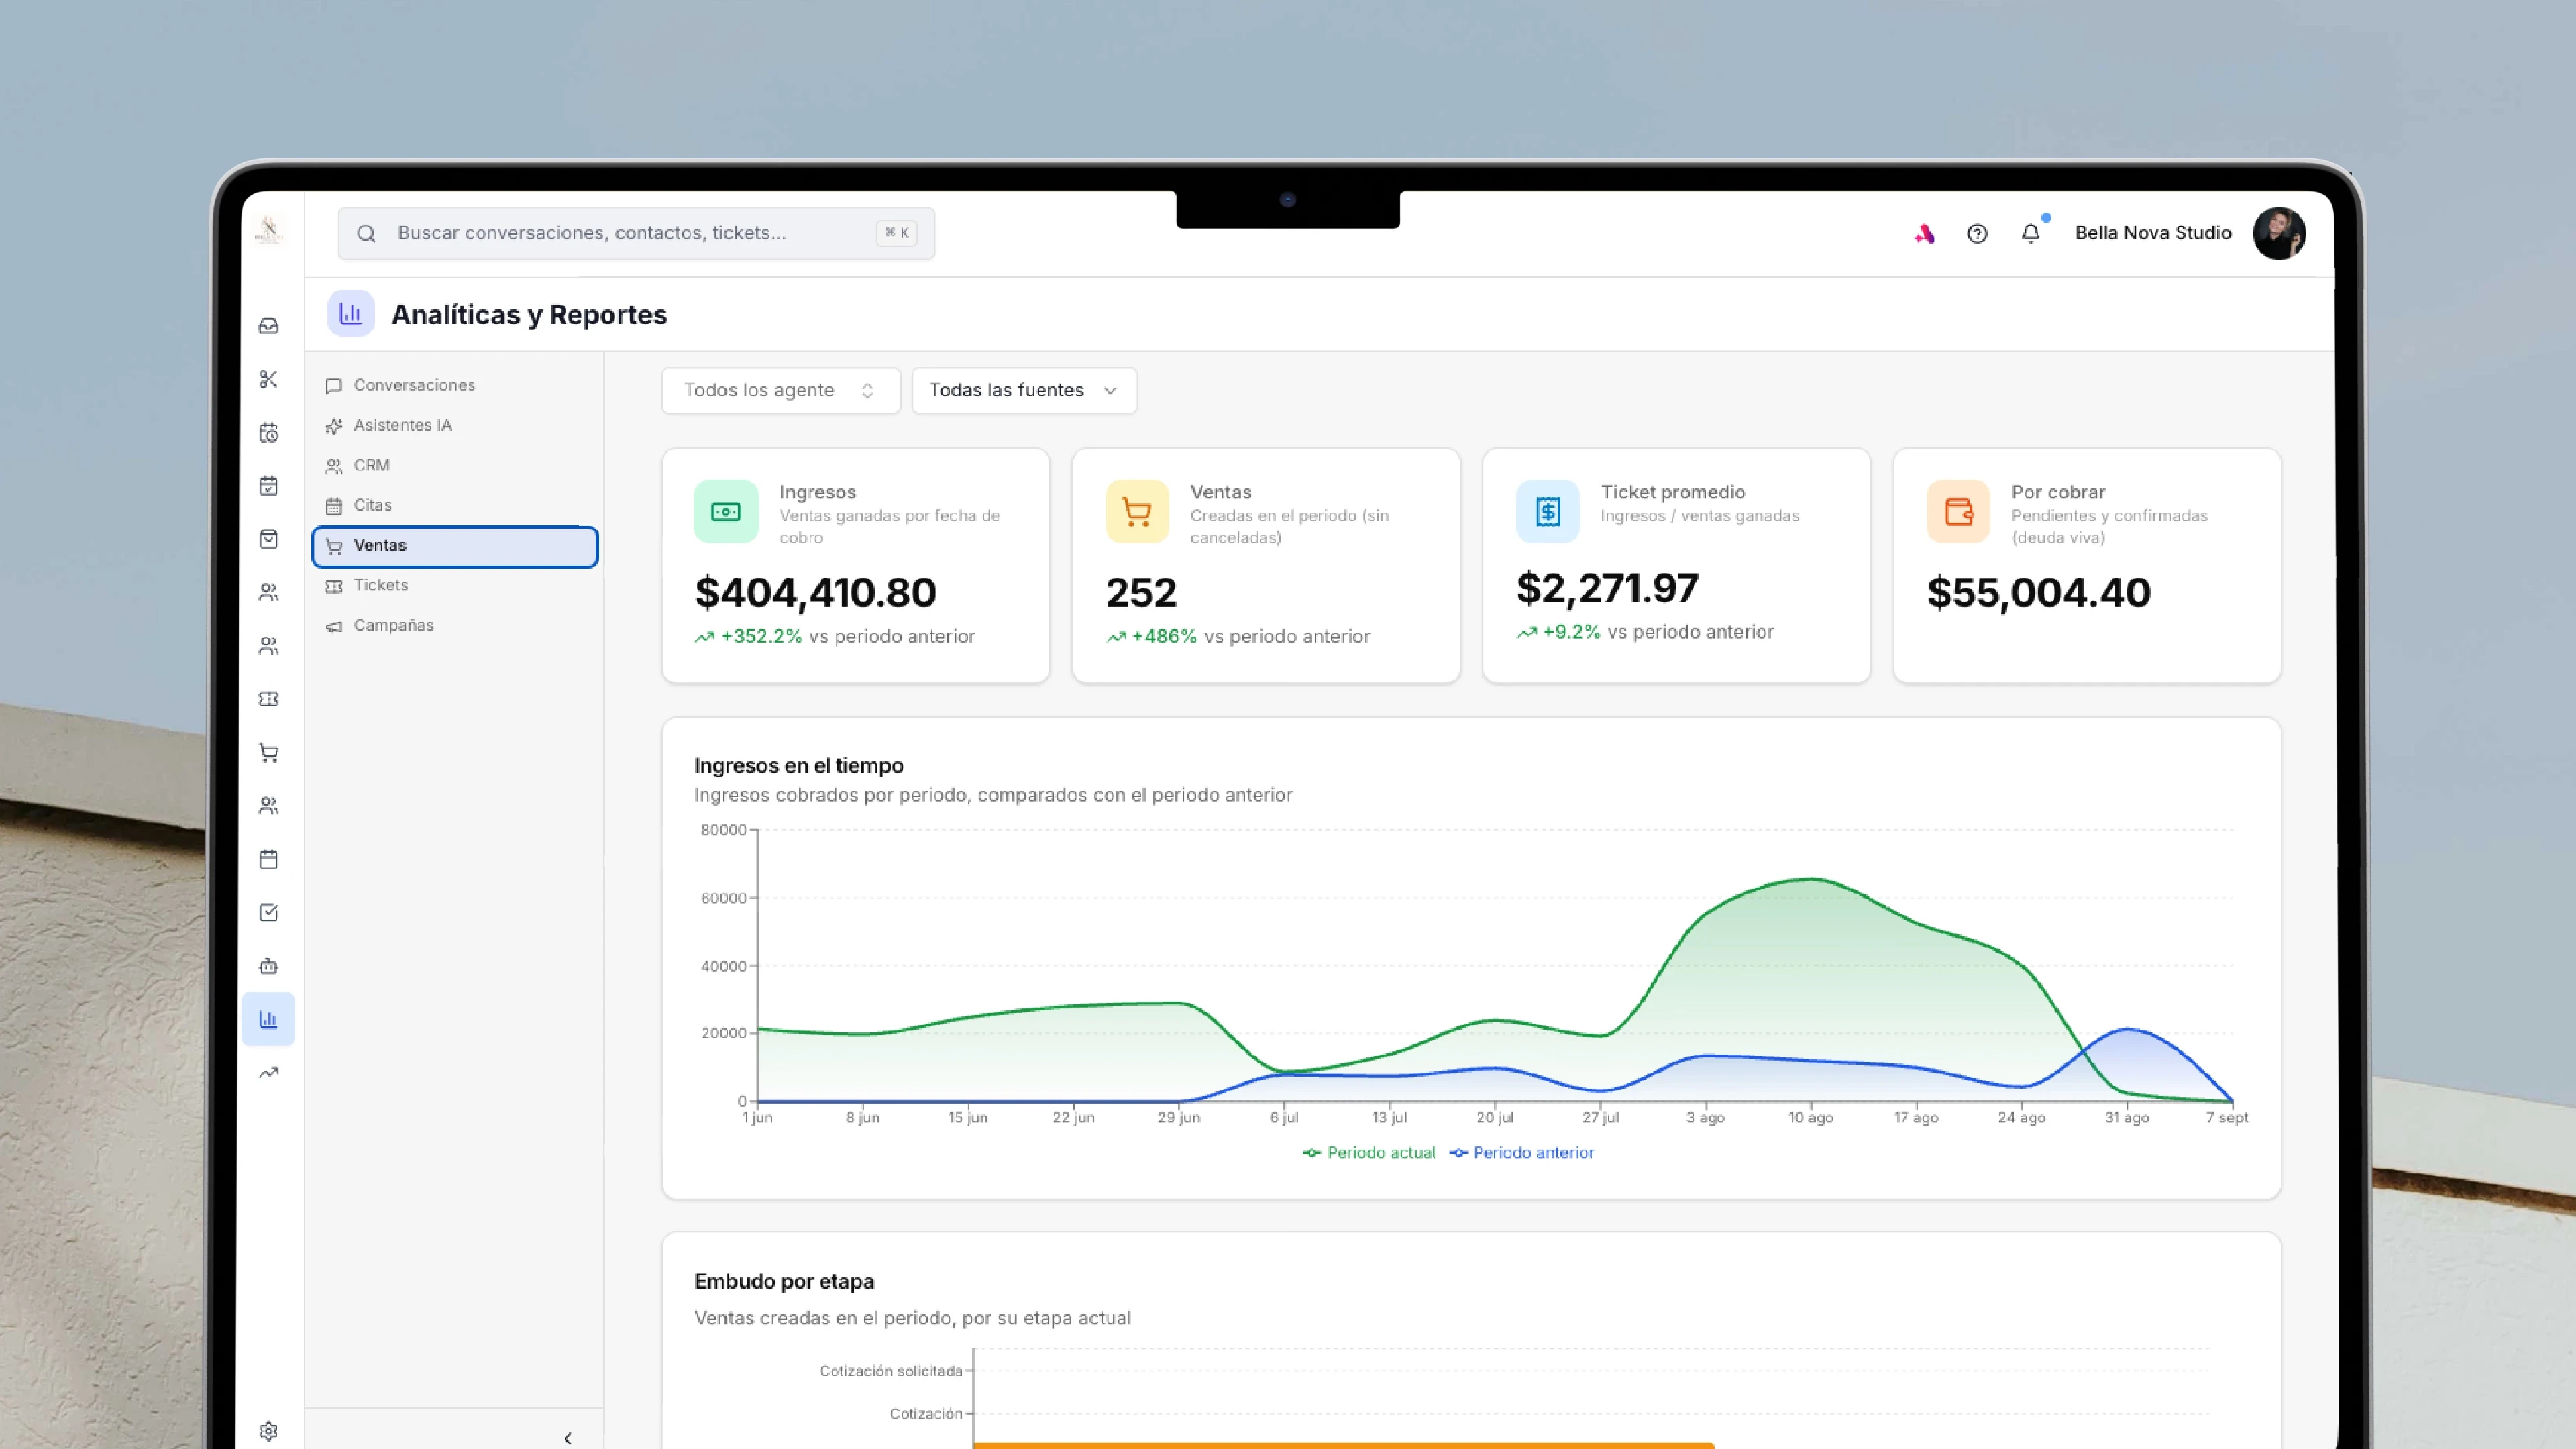Click the blue receipt icon on Ticket promedio
The height and width of the screenshot is (1449, 2576).
tap(1548, 512)
